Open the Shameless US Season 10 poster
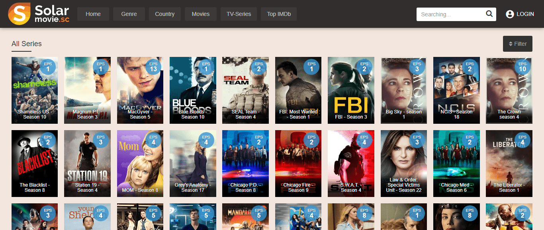544x230 pixels. point(35,90)
